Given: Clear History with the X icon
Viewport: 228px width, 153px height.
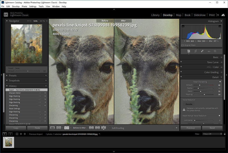Looking at the screenshot, I should pos(46,86).
